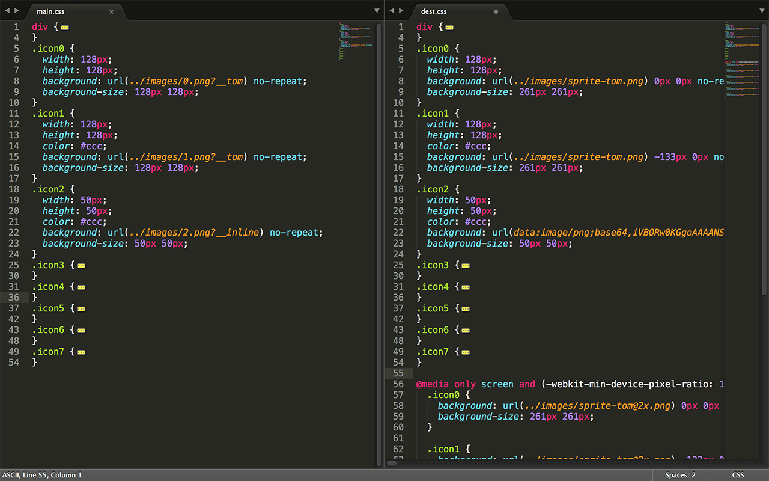The height and width of the screenshot is (481, 769).
Task: Unfold the .icon4 block in dest.css
Action: coord(466,287)
